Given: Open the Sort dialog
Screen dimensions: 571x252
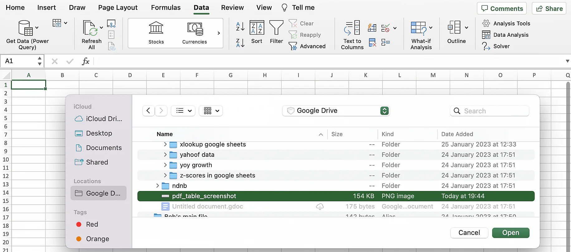Looking at the screenshot, I should click(257, 32).
